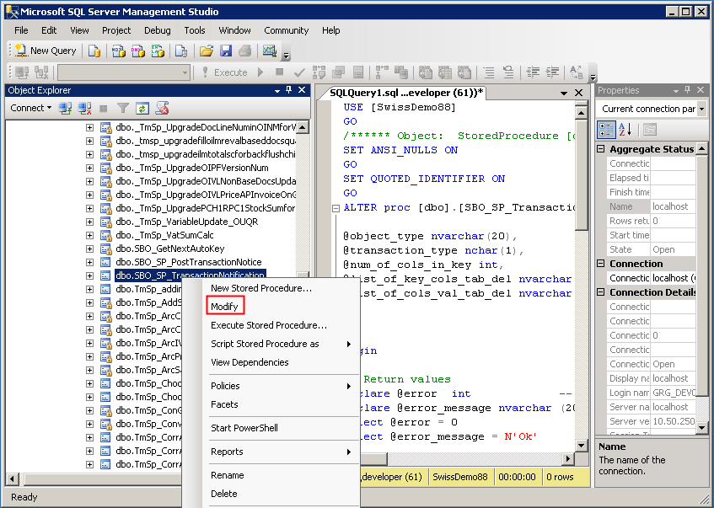Open the available databases combo box
Image resolution: width=714 pixels, height=508 pixels.
click(124, 72)
